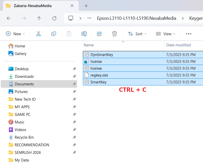Go back to the previous folder

[9, 18]
